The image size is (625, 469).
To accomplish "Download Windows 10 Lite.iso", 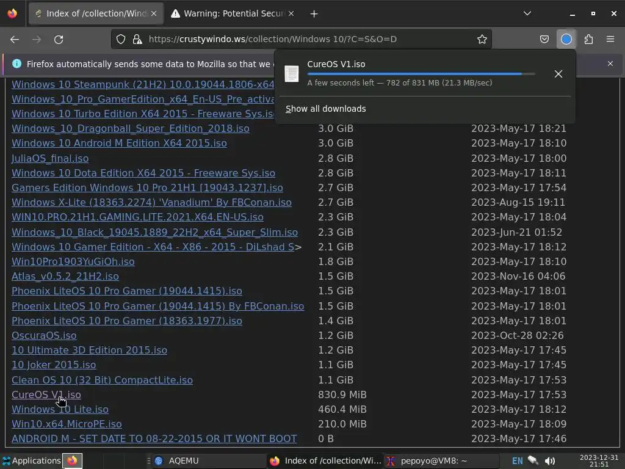I will (60, 409).
